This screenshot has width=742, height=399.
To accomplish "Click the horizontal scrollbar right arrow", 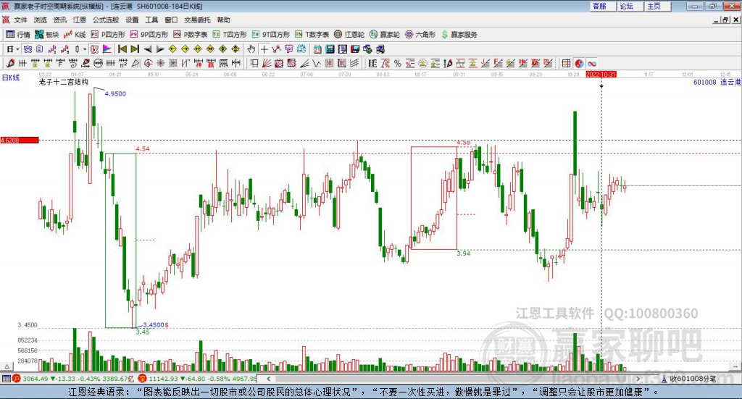I will [638, 379].
